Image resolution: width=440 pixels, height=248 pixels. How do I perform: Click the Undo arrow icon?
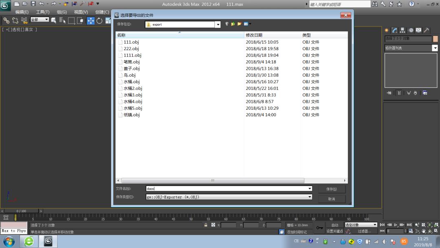[x=42, y=4]
